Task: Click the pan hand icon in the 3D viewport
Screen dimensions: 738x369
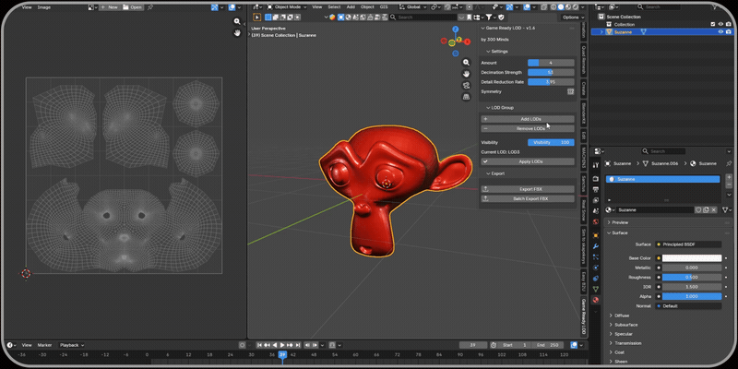Action: [466, 74]
